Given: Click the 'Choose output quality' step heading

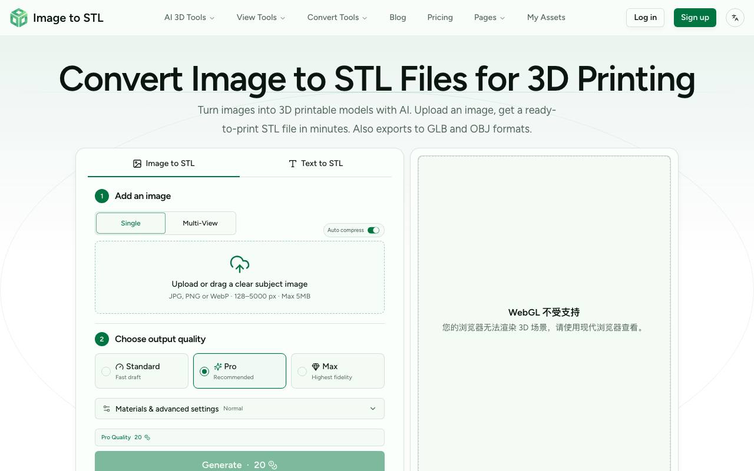Looking at the screenshot, I should pyautogui.click(x=160, y=339).
